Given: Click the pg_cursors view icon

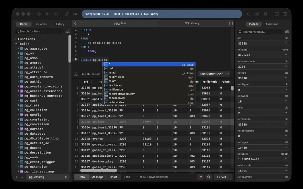Looking at the screenshot, I should (x=22, y=129).
